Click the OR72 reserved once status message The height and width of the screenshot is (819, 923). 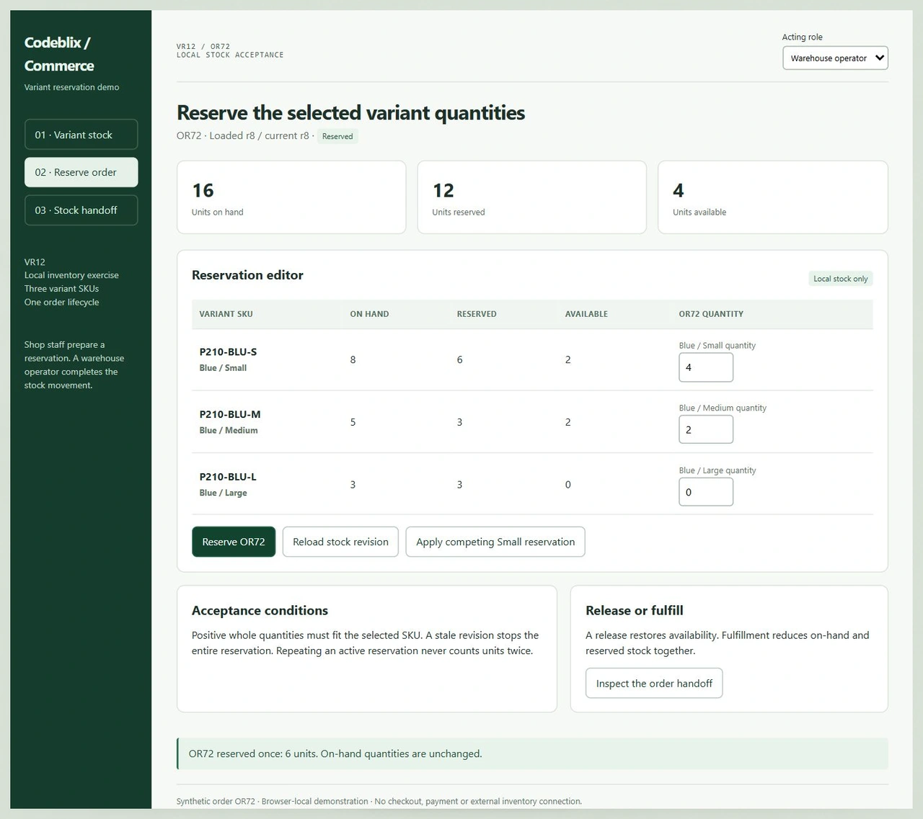(x=532, y=753)
